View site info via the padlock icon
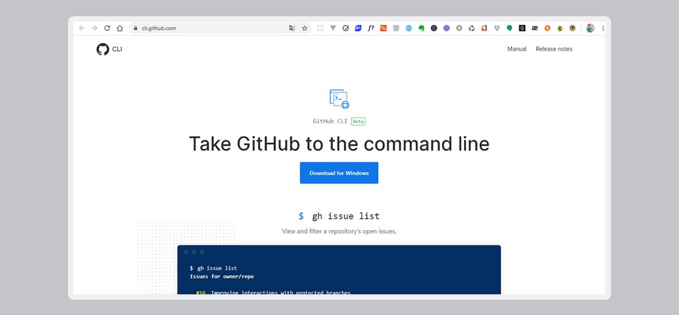Image resolution: width=679 pixels, height=315 pixels. point(136,28)
